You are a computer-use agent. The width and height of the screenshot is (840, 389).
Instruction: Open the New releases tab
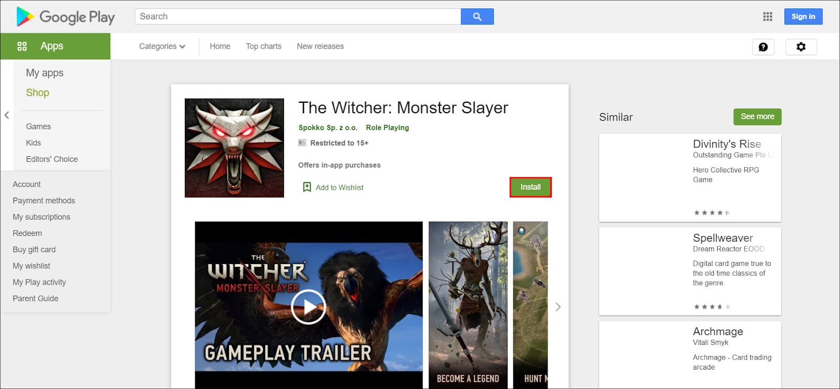320,46
